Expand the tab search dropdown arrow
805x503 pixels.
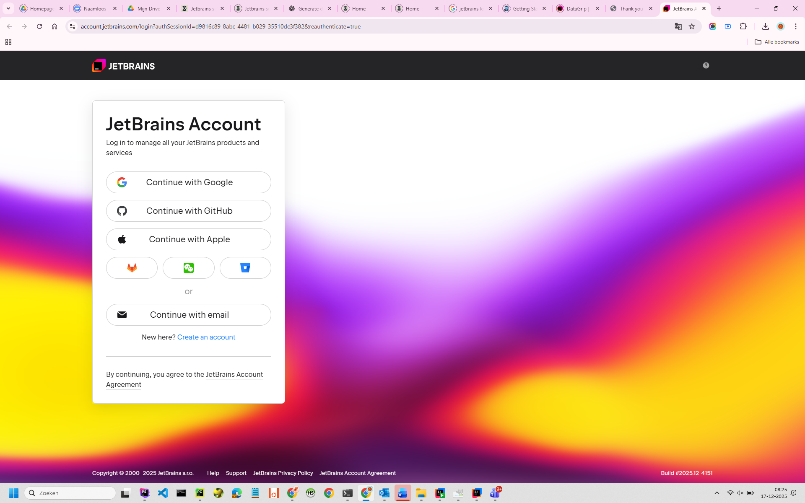click(8, 8)
